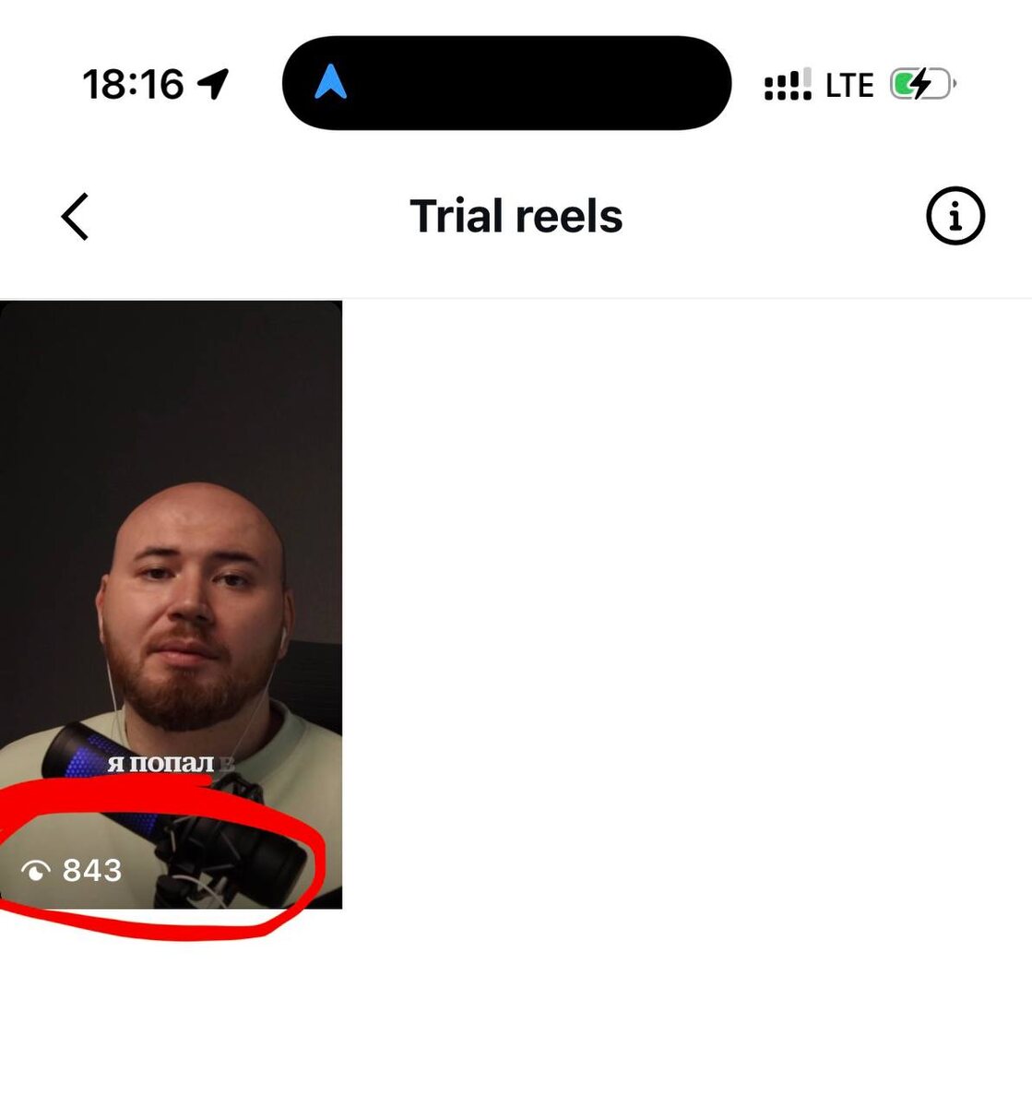The width and height of the screenshot is (1032, 1107).
Task: Tap the Trial reels title
Action: tap(516, 217)
